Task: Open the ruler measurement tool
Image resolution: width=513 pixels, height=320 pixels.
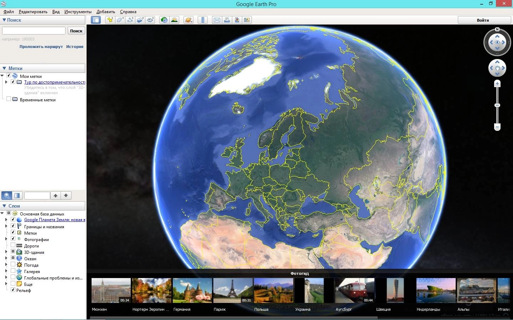Action: click(x=202, y=20)
